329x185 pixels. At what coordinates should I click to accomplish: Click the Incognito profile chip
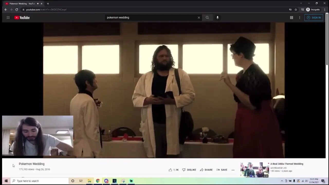[x=313, y=10]
